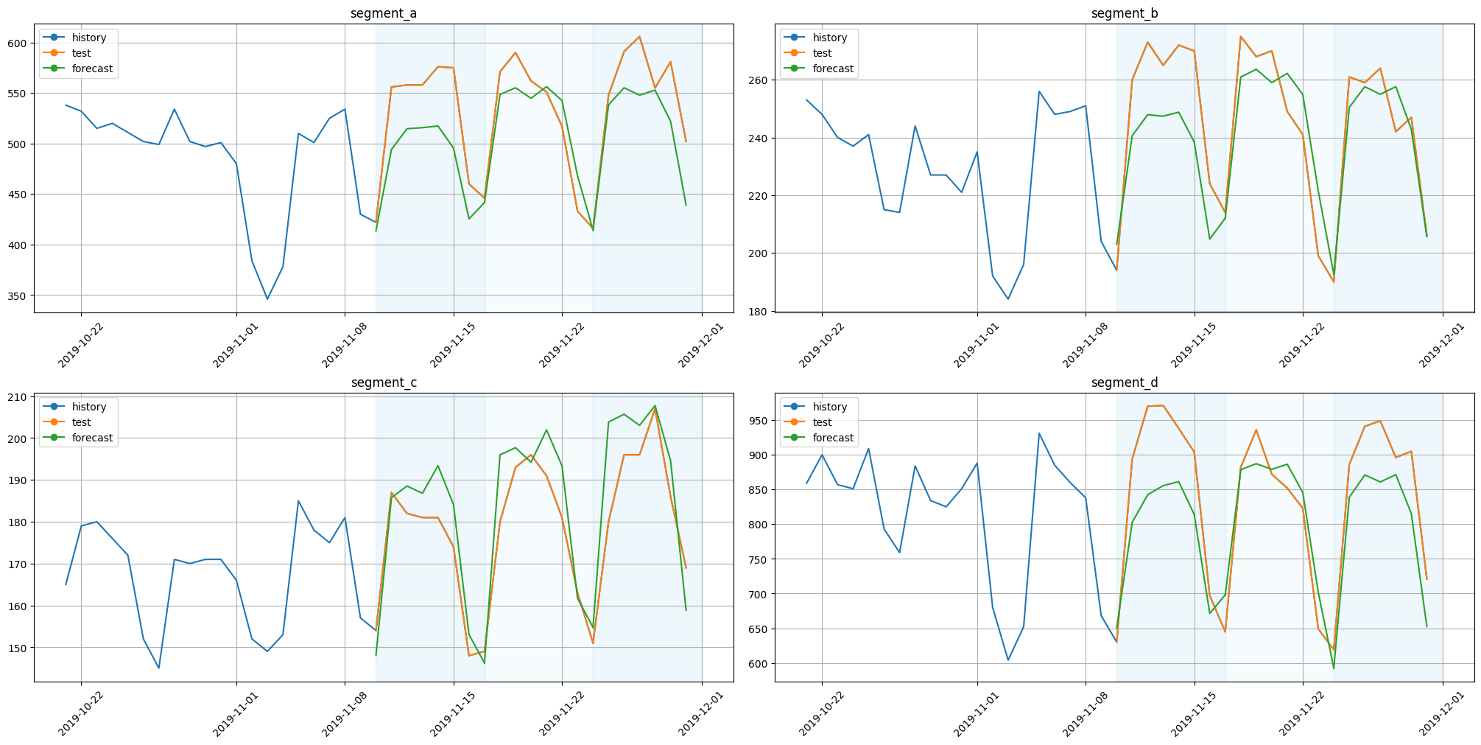Click the segment_b chart title
Image resolution: width=1481 pixels, height=745 pixels.
click(x=1125, y=13)
